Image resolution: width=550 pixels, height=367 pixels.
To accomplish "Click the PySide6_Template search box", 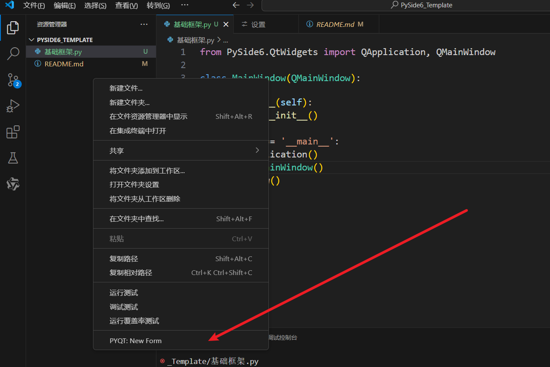I will pyautogui.click(x=405, y=5).
